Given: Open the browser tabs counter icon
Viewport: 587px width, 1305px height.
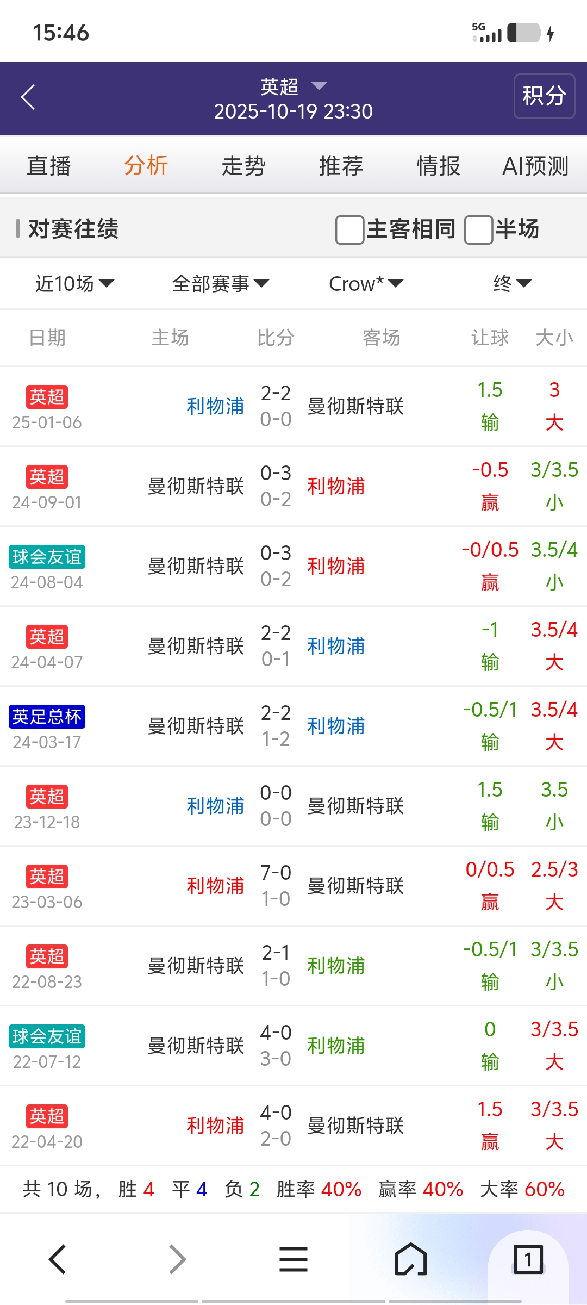Looking at the screenshot, I should click(x=528, y=1259).
